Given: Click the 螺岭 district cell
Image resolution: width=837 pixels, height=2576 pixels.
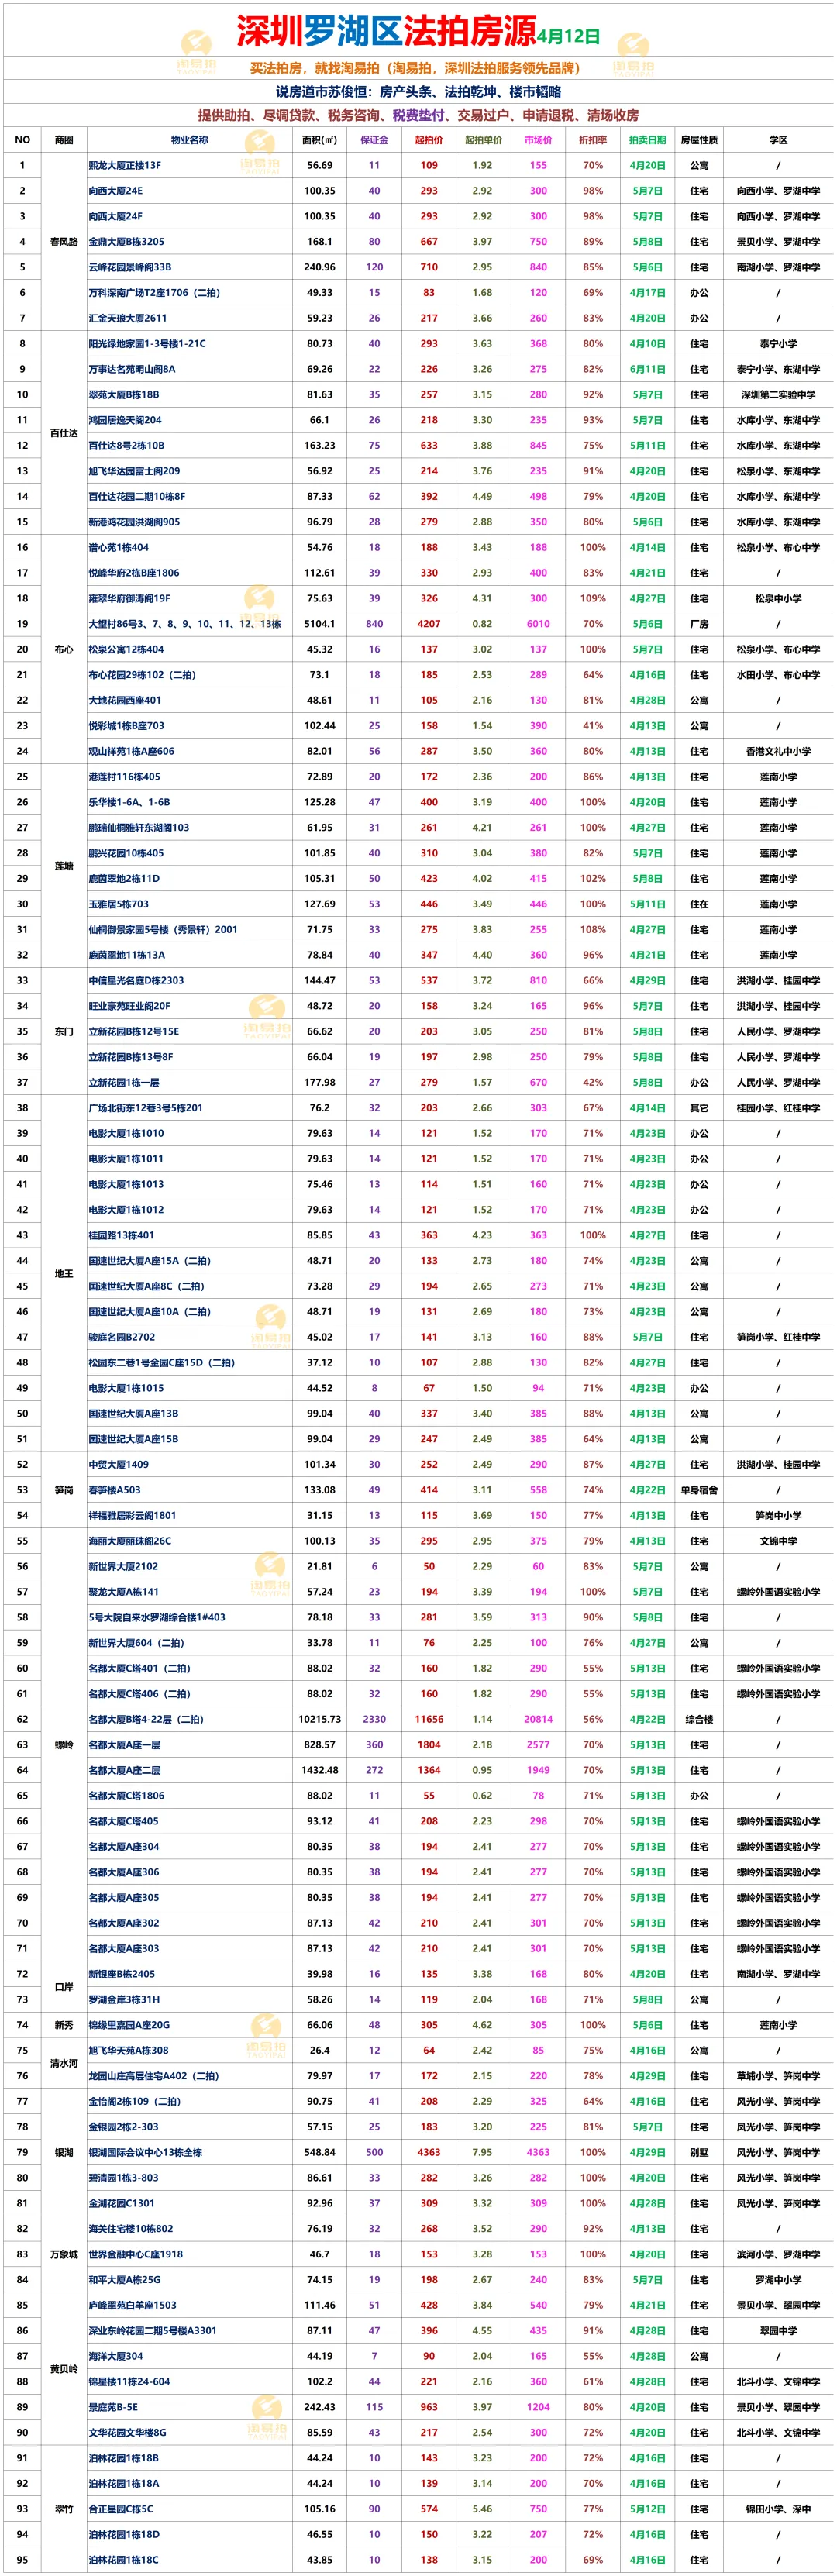Looking at the screenshot, I should [64, 1744].
